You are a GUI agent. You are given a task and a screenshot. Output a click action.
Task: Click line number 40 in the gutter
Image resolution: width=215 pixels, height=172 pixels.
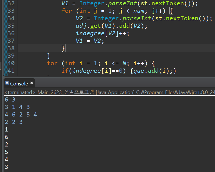(x=11, y=63)
